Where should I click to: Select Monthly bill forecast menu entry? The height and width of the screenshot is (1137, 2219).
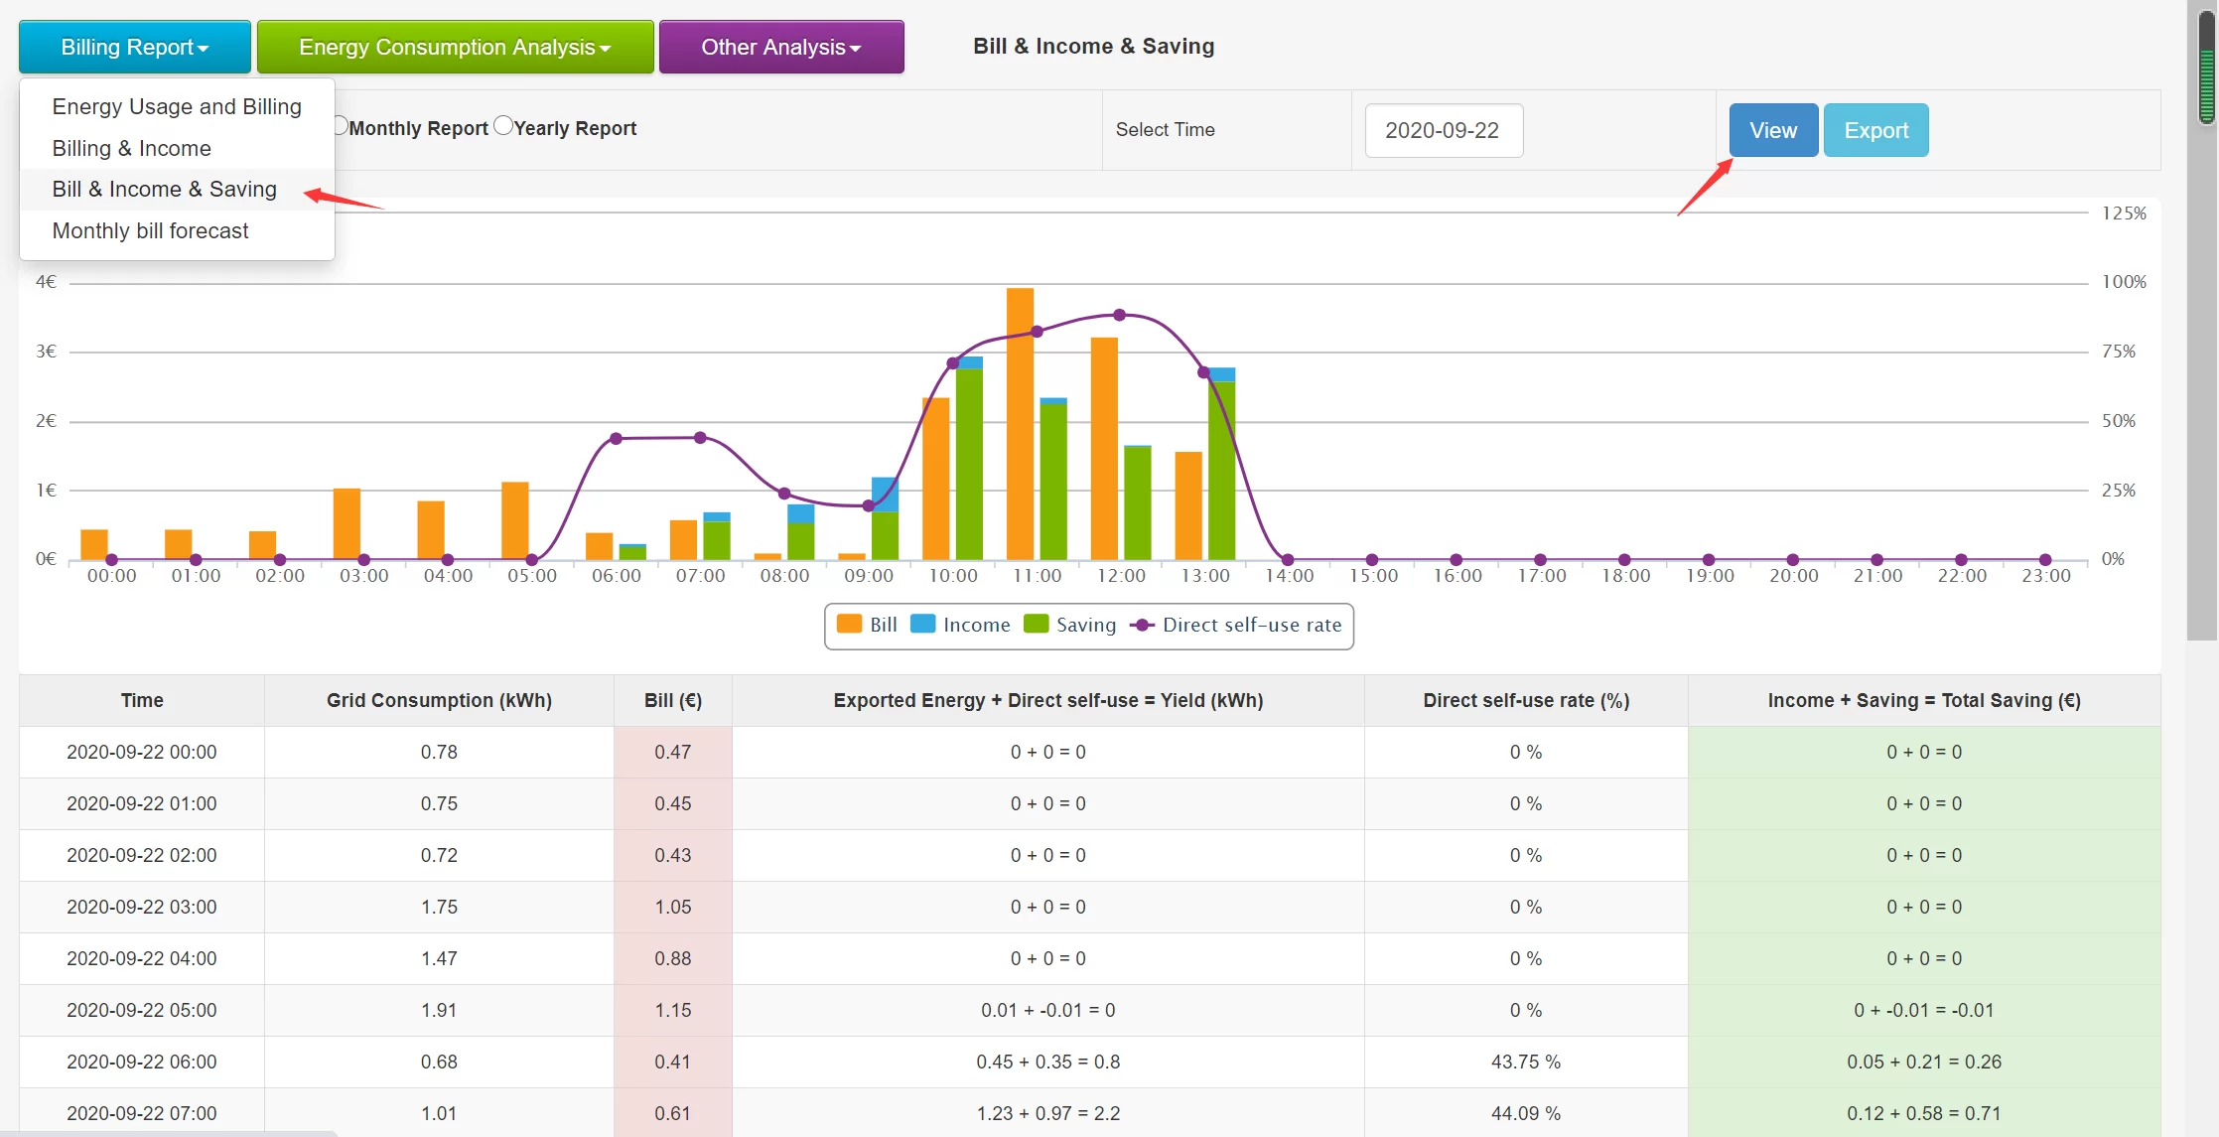pyautogui.click(x=150, y=230)
